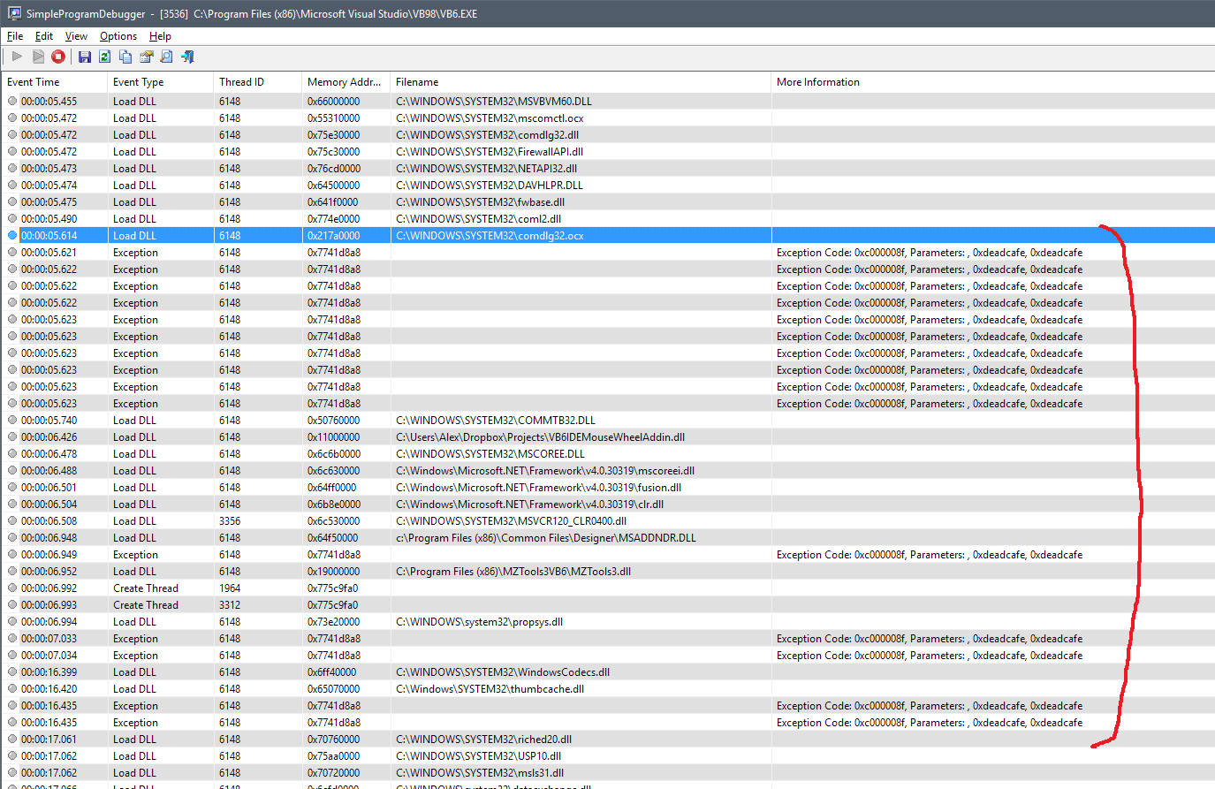Viewport: 1215px width, 789px height.
Task: Copy selected items with the copy icon
Action: tap(125, 57)
